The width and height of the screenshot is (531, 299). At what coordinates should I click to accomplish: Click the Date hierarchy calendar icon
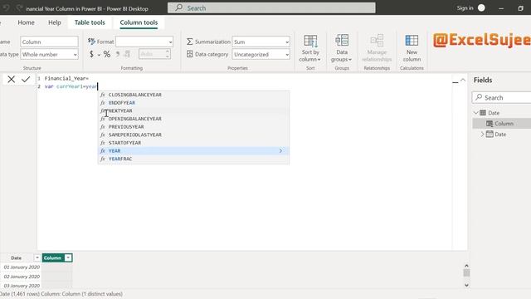[x=490, y=134]
